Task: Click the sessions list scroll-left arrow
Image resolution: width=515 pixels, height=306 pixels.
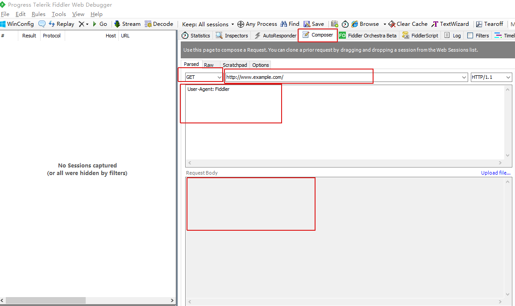Action: pos(2,300)
